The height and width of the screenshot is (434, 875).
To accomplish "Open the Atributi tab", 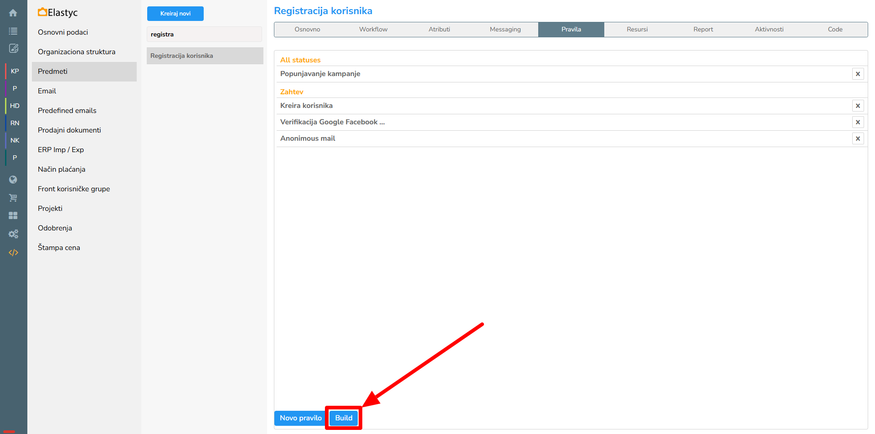I will pos(439,29).
